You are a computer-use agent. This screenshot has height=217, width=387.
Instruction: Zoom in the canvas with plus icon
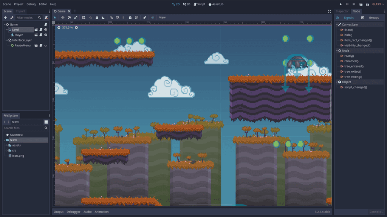tap(76, 28)
